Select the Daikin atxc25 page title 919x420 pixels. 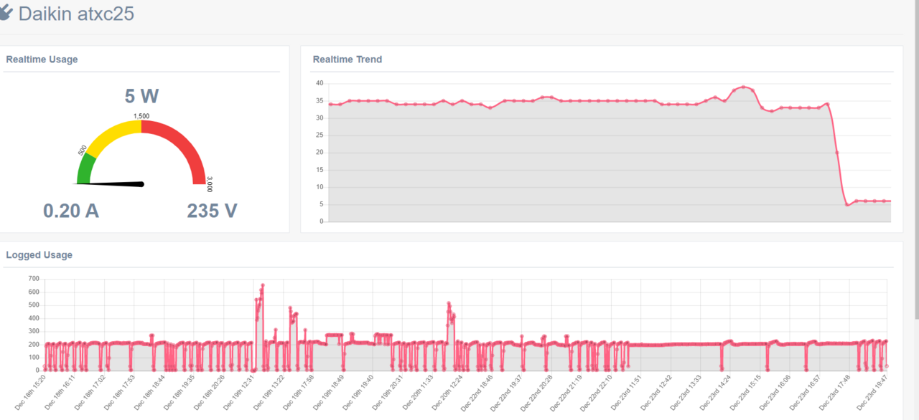(76, 13)
